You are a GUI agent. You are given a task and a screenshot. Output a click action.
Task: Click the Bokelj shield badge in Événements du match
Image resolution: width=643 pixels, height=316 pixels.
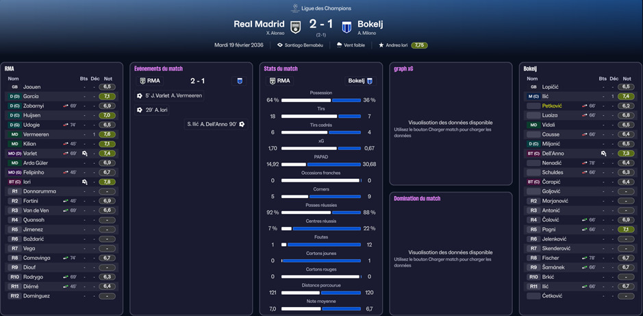pyautogui.click(x=240, y=81)
